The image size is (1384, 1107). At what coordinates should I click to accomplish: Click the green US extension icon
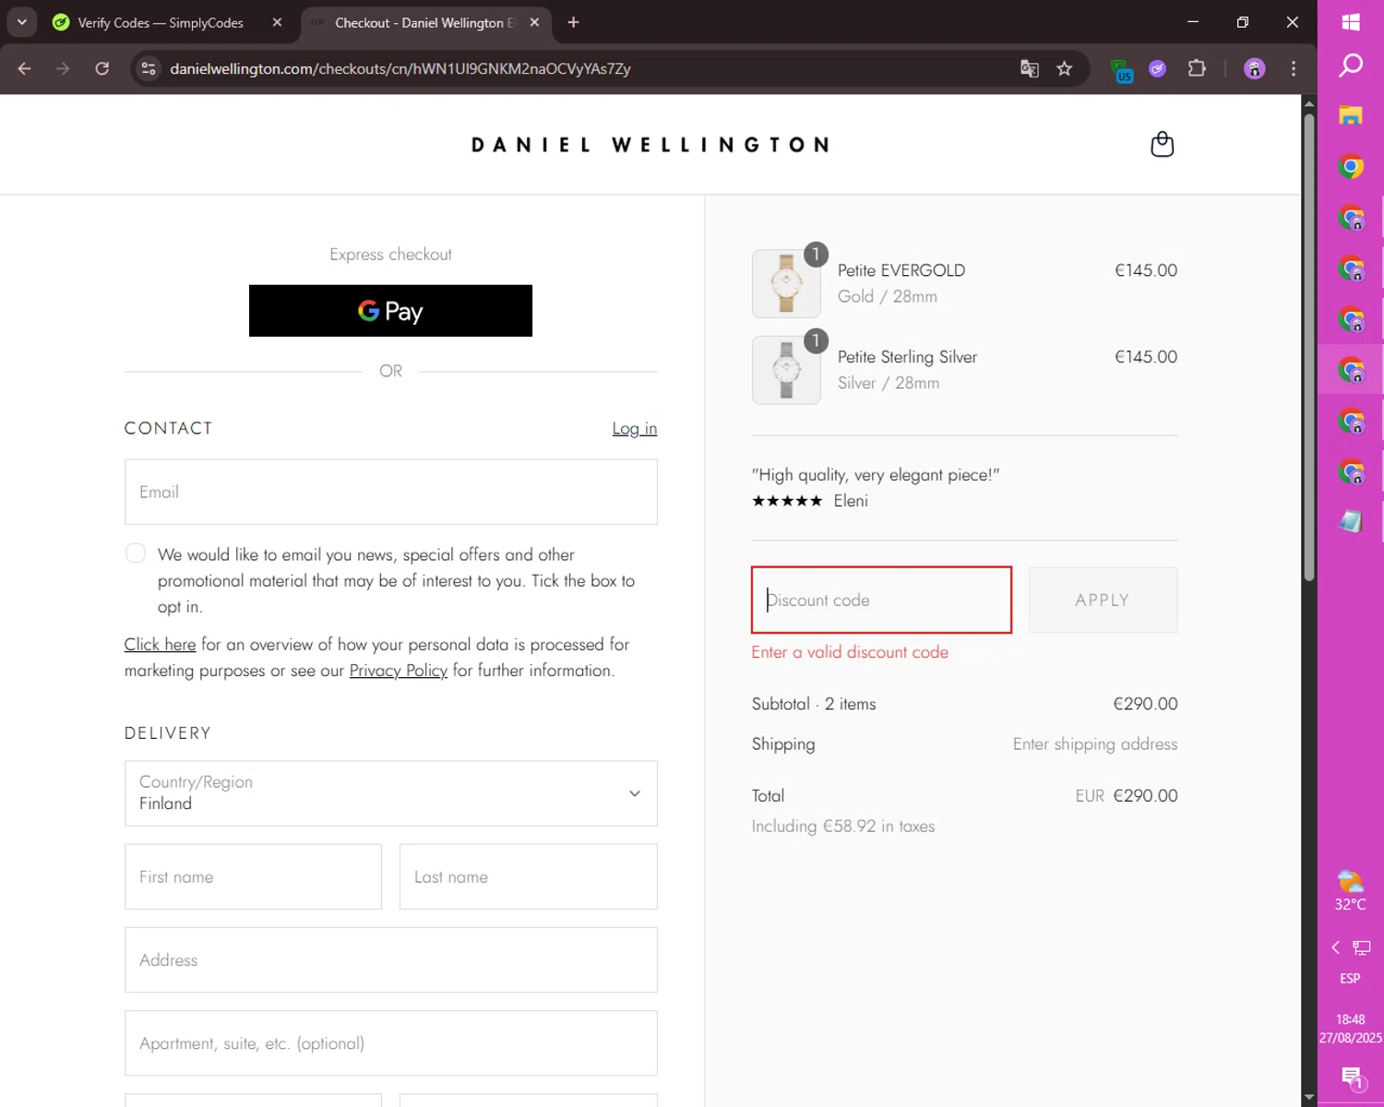click(x=1122, y=70)
